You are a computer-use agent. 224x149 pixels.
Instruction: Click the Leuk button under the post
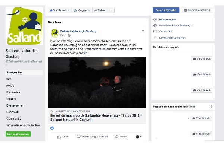point(63,137)
